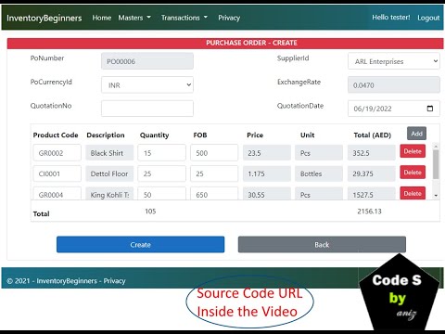This screenshot has height=334, width=445.
Task: Delete the GR0002 Black Shirt row
Action: pyautogui.click(x=413, y=151)
